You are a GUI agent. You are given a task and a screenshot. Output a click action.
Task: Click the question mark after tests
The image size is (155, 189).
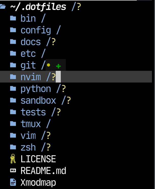point(59,112)
